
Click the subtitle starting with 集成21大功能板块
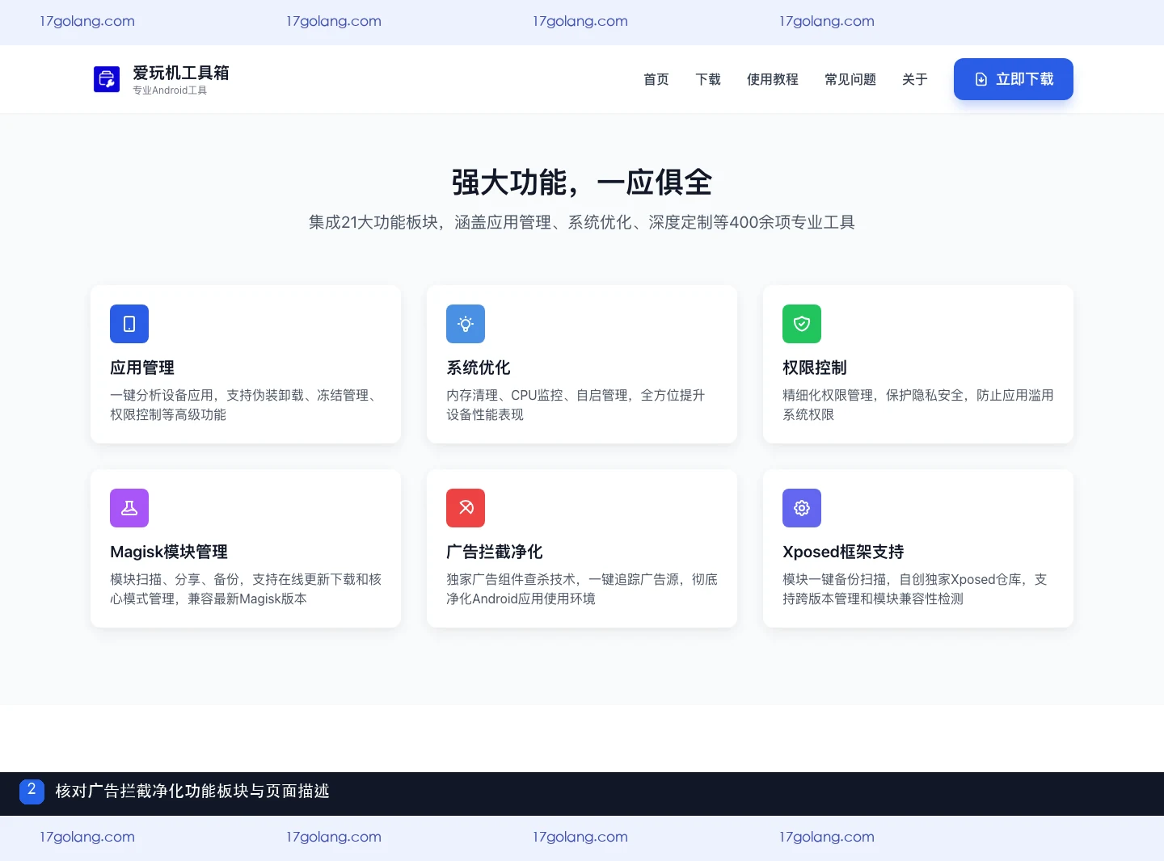(x=582, y=222)
